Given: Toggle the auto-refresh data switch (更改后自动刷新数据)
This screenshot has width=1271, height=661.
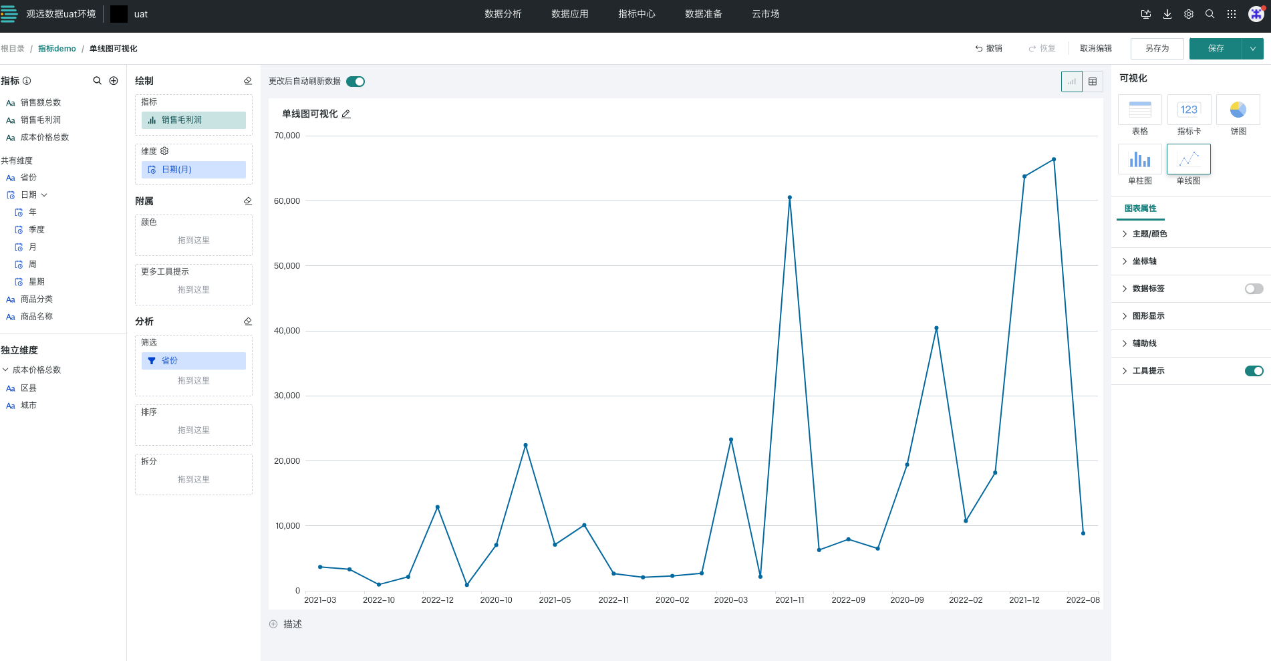Looking at the screenshot, I should point(356,82).
